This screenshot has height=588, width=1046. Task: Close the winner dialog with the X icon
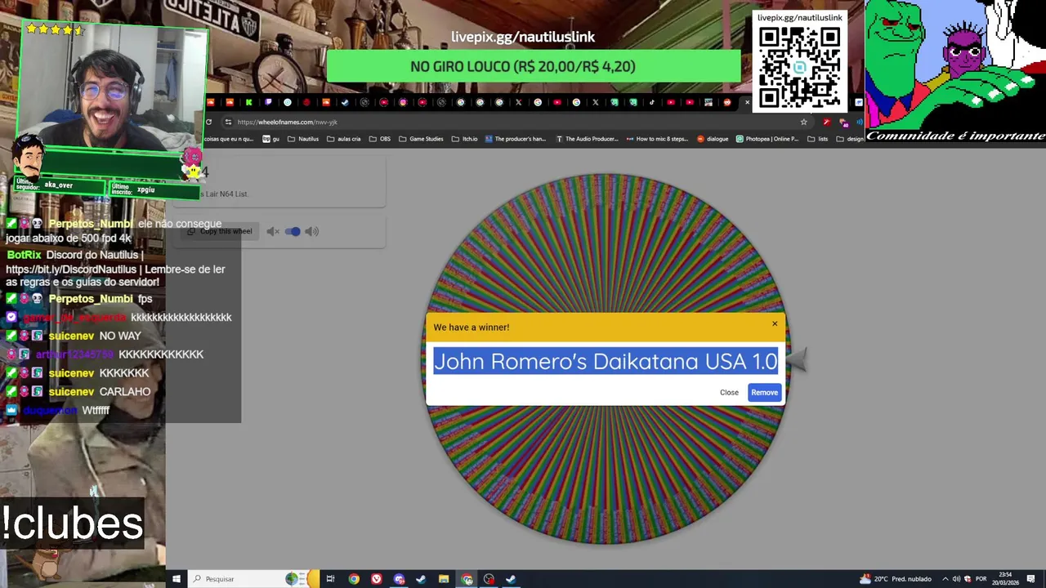[775, 323]
